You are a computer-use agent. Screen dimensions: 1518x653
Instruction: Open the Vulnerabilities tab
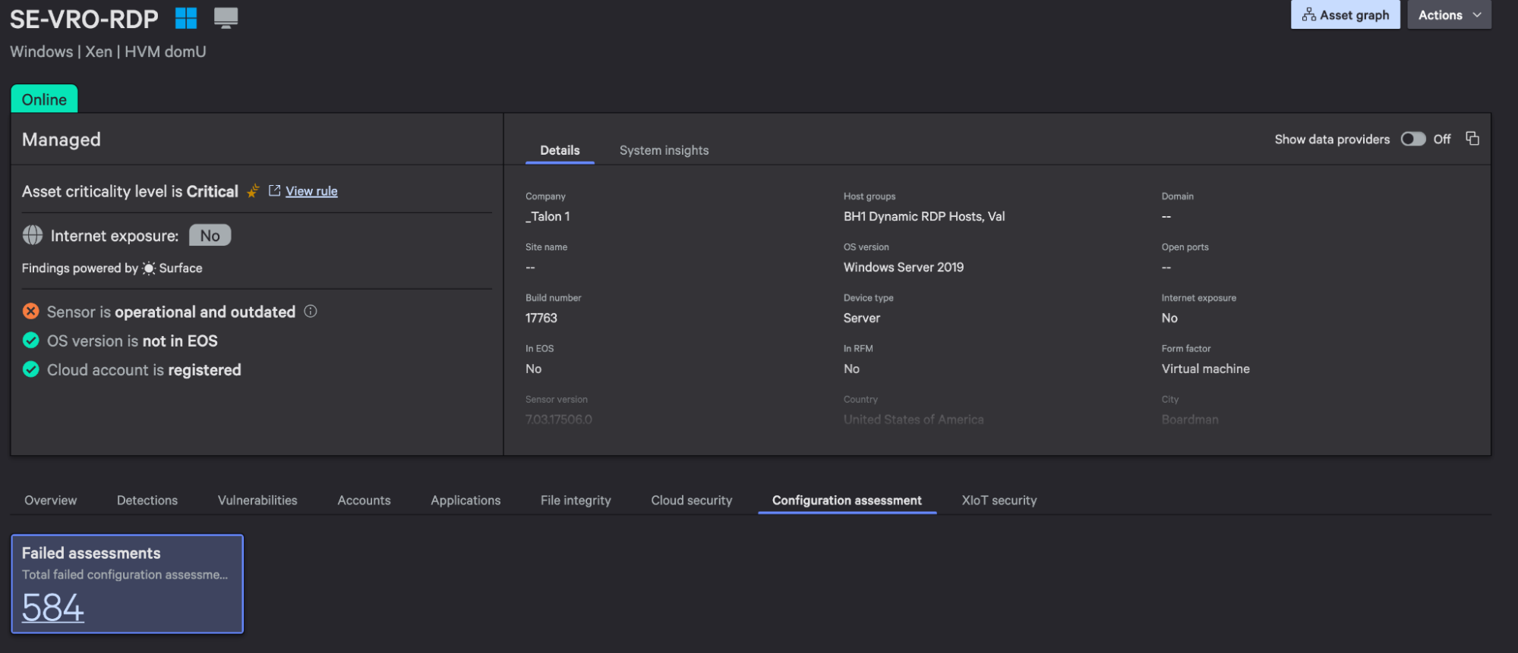tap(257, 501)
